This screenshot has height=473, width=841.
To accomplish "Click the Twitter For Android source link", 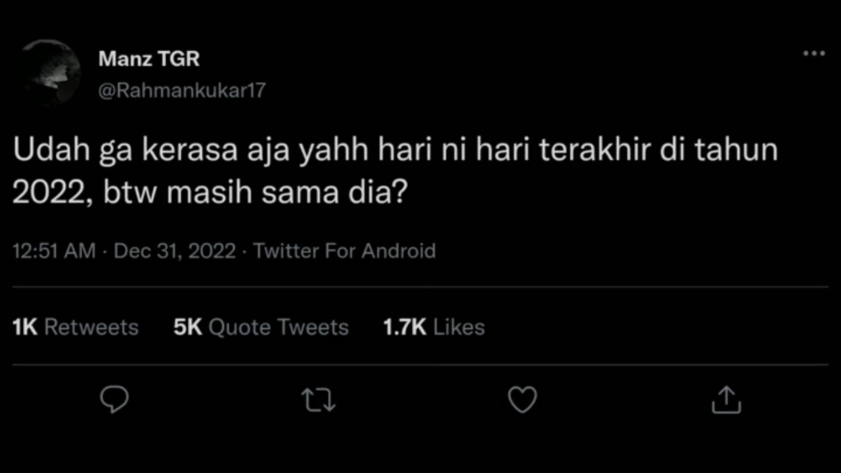I will (344, 251).
